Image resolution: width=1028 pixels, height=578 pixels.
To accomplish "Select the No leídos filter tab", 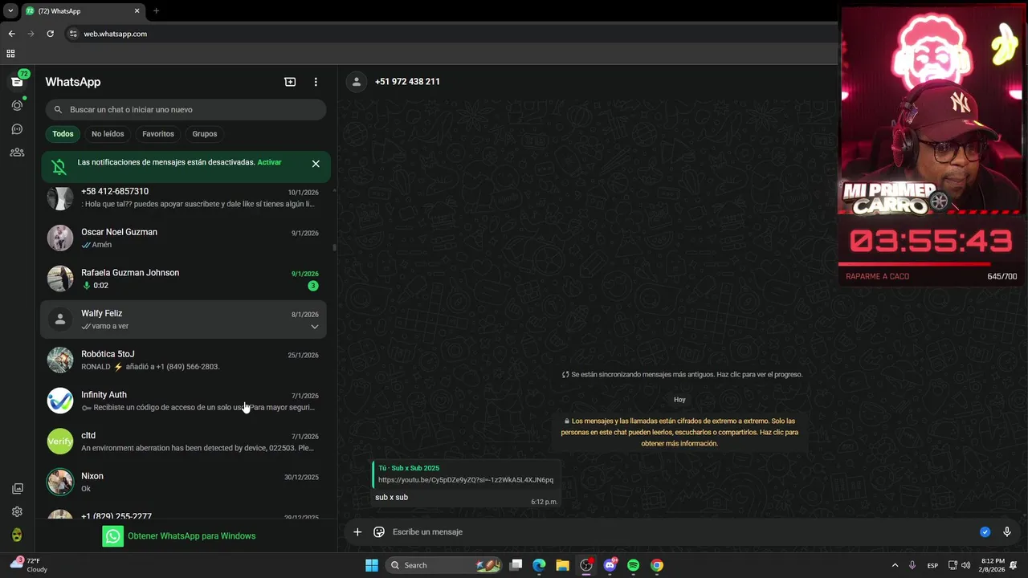I will click(x=108, y=134).
